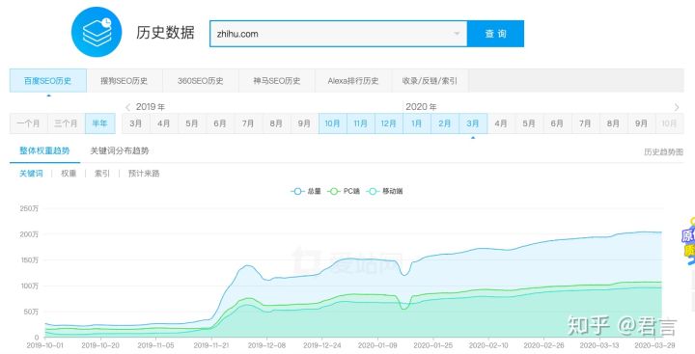The width and height of the screenshot is (695, 354).
Task: Select 2019 6月 on month timeline
Action: click(220, 123)
